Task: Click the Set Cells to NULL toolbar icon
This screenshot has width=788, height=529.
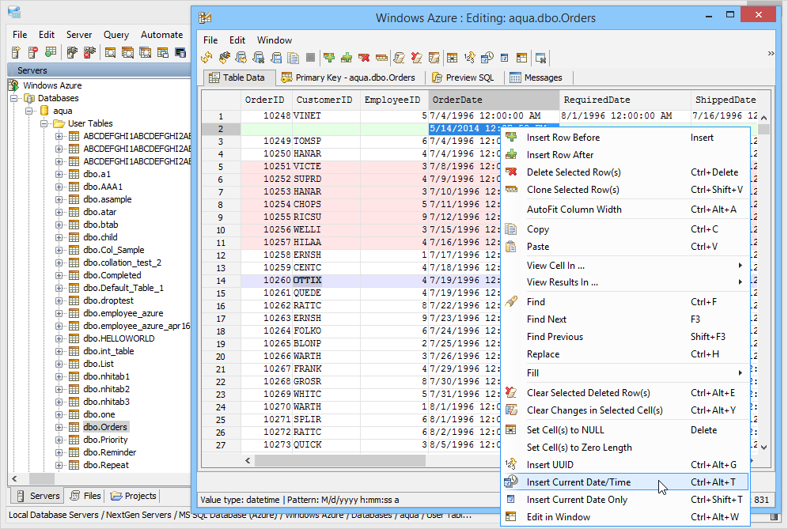Action: click(x=453, y=58)
